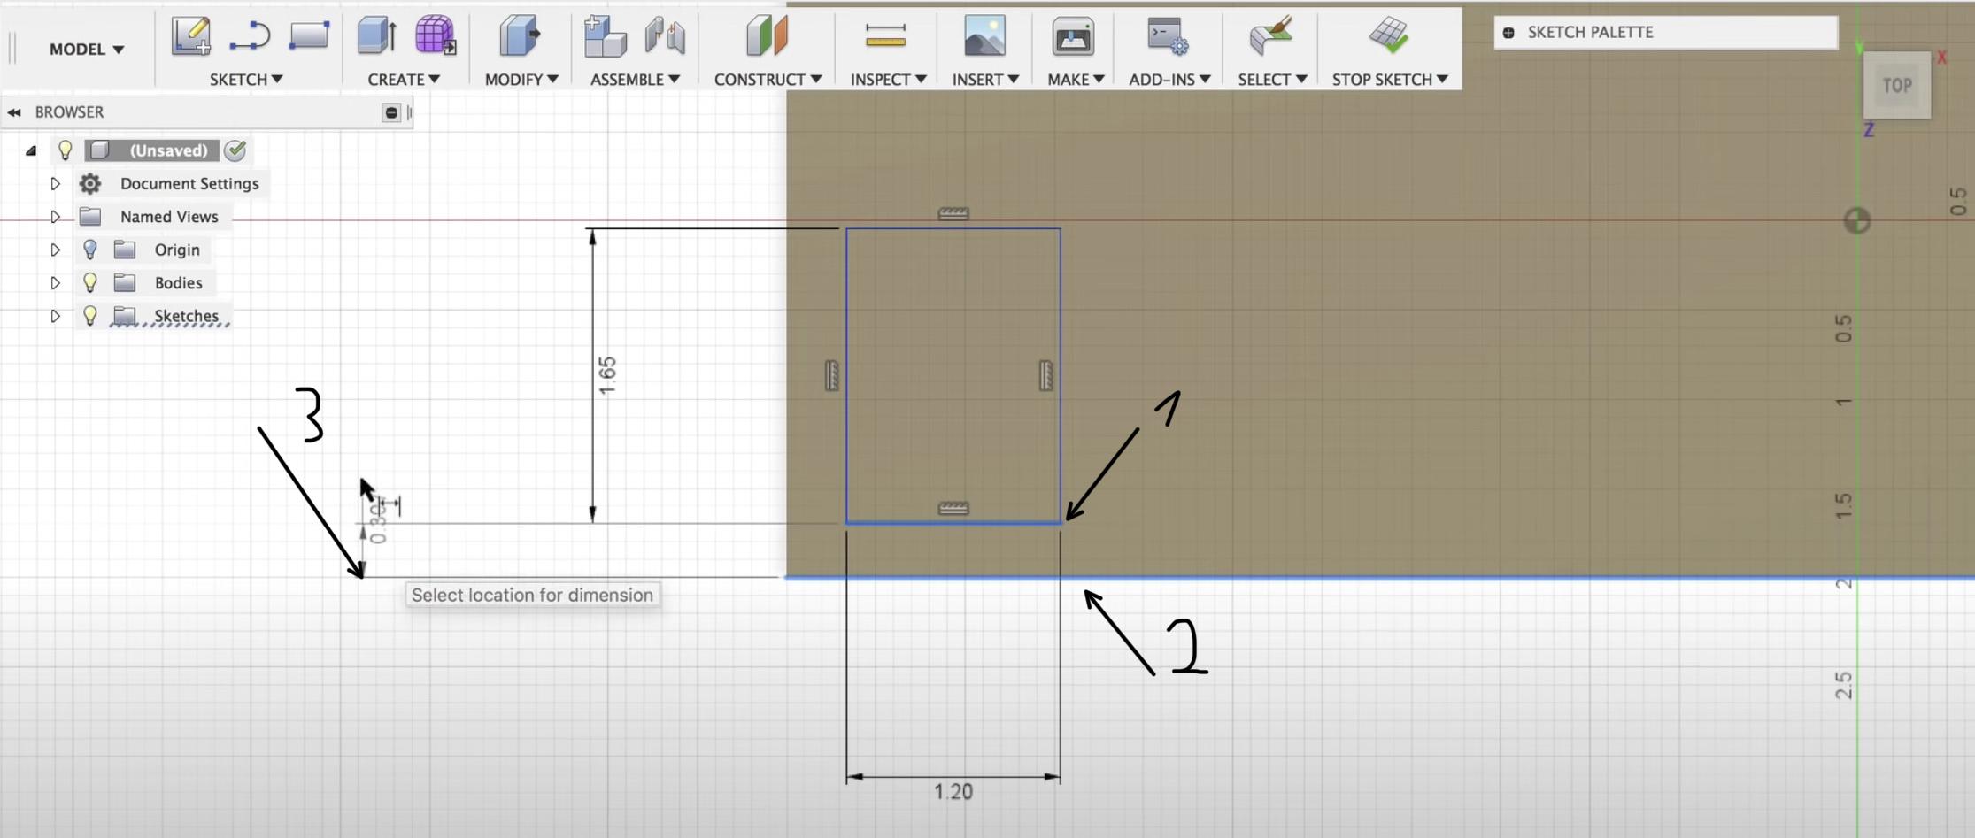Open the SELECT menu
The image size is (1975, 838).
point(1272,80)
